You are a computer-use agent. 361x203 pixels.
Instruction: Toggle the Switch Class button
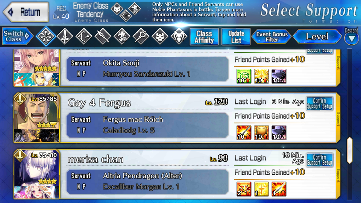[x=17, y=36]
